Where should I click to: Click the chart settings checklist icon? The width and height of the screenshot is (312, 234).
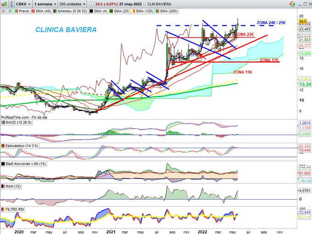(x=11, y=4)
